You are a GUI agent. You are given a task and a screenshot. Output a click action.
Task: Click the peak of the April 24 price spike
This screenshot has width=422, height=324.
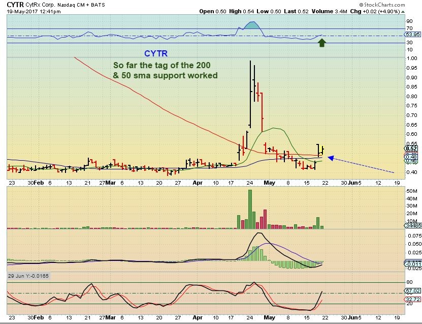click(x=250, y=62)
